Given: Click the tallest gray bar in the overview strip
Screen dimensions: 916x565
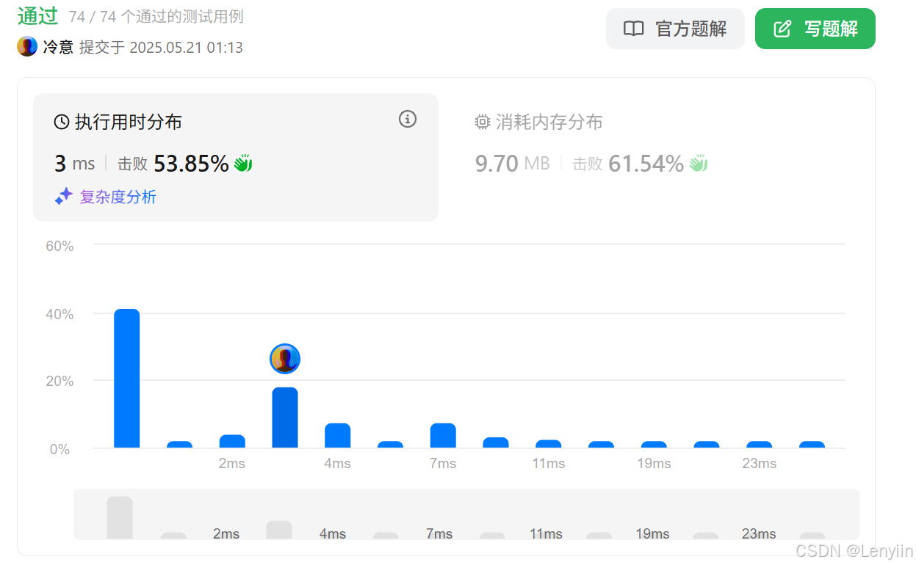Looking at the screenshot, I should [120, 518].
